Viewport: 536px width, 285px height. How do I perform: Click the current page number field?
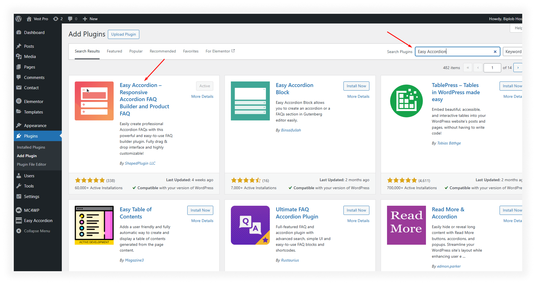tap(492, 68)
